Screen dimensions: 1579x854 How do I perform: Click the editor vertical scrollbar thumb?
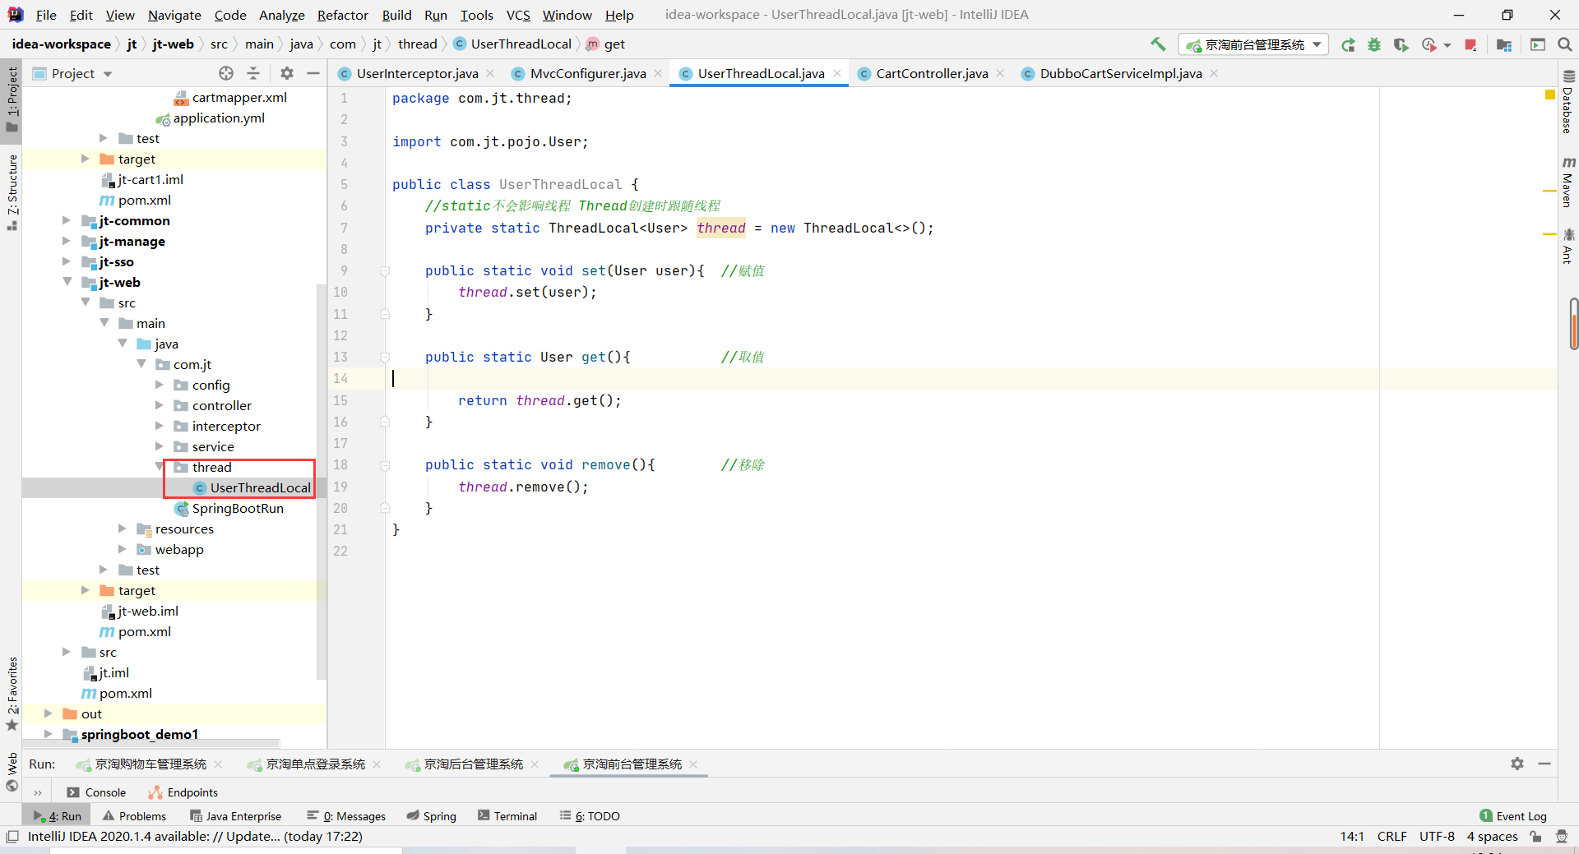pyautogui.click(x=1573, y=324)
